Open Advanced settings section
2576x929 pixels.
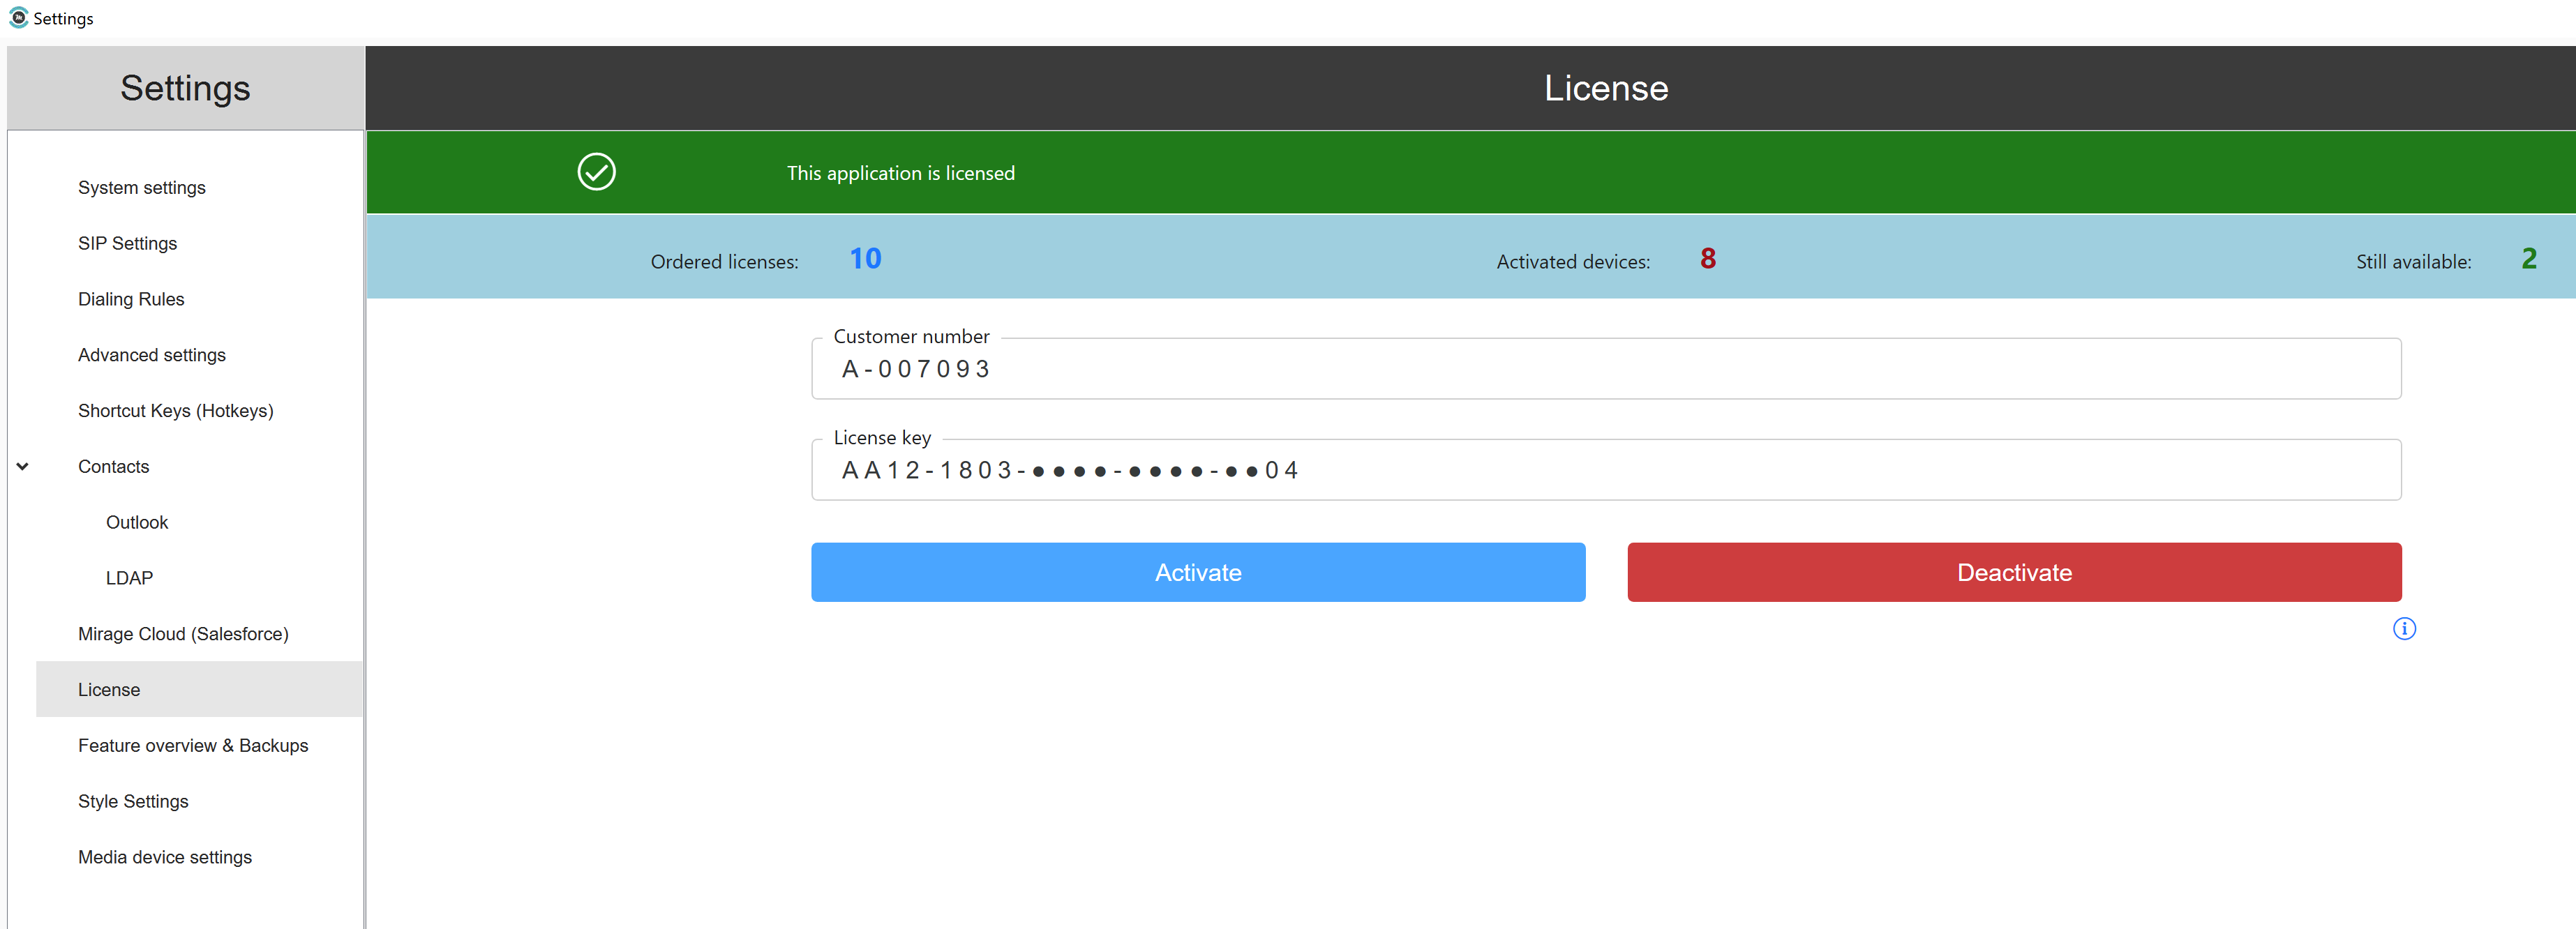[x=152, y=355]
